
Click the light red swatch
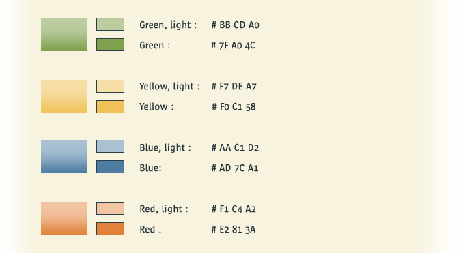tap(110, 209)
